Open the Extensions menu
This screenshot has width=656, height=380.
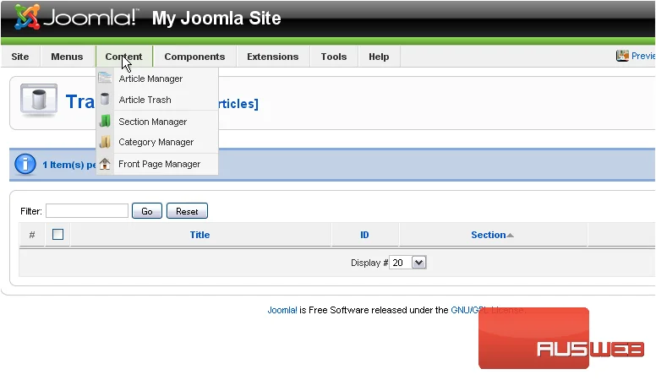pos(273,57)
